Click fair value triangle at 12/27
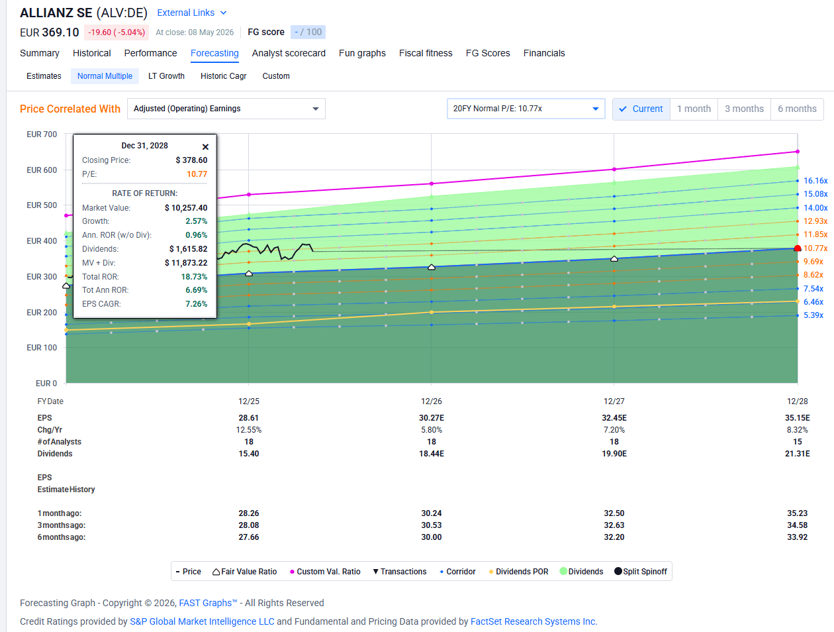The height and width of the screenshot is (632, 834). click(614, 259)
